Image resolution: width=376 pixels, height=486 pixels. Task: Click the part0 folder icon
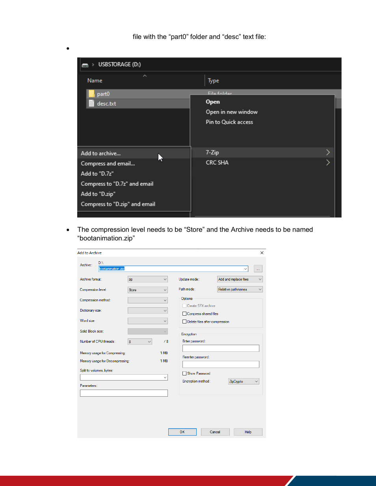91,94
